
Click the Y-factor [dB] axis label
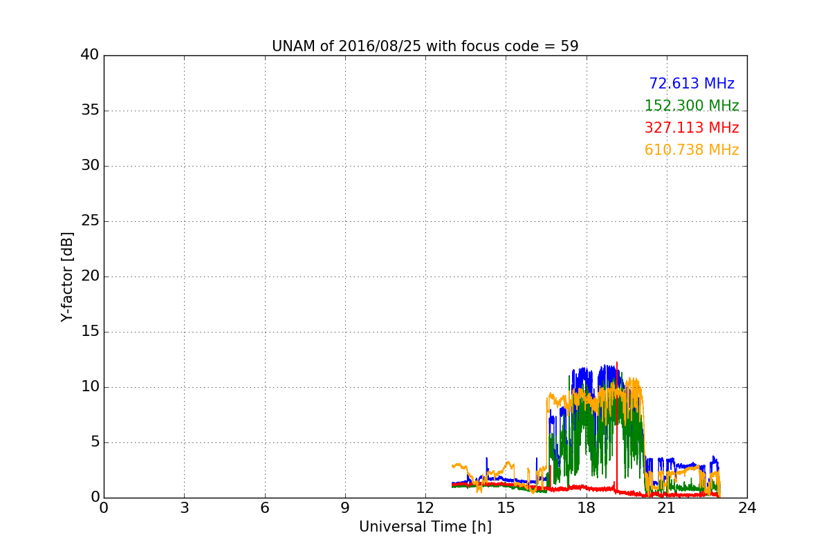click(67, 276)
